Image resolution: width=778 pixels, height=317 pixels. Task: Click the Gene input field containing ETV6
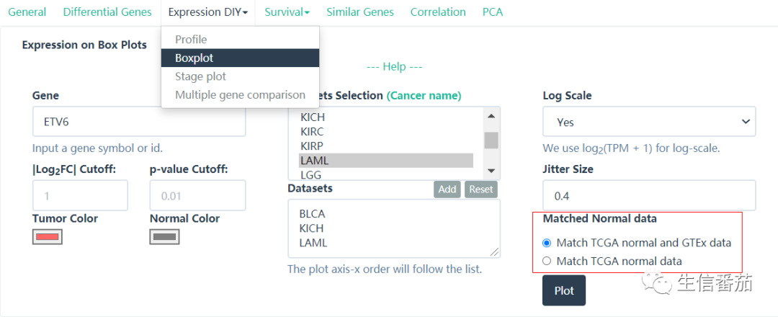click(x=139, y=122)
